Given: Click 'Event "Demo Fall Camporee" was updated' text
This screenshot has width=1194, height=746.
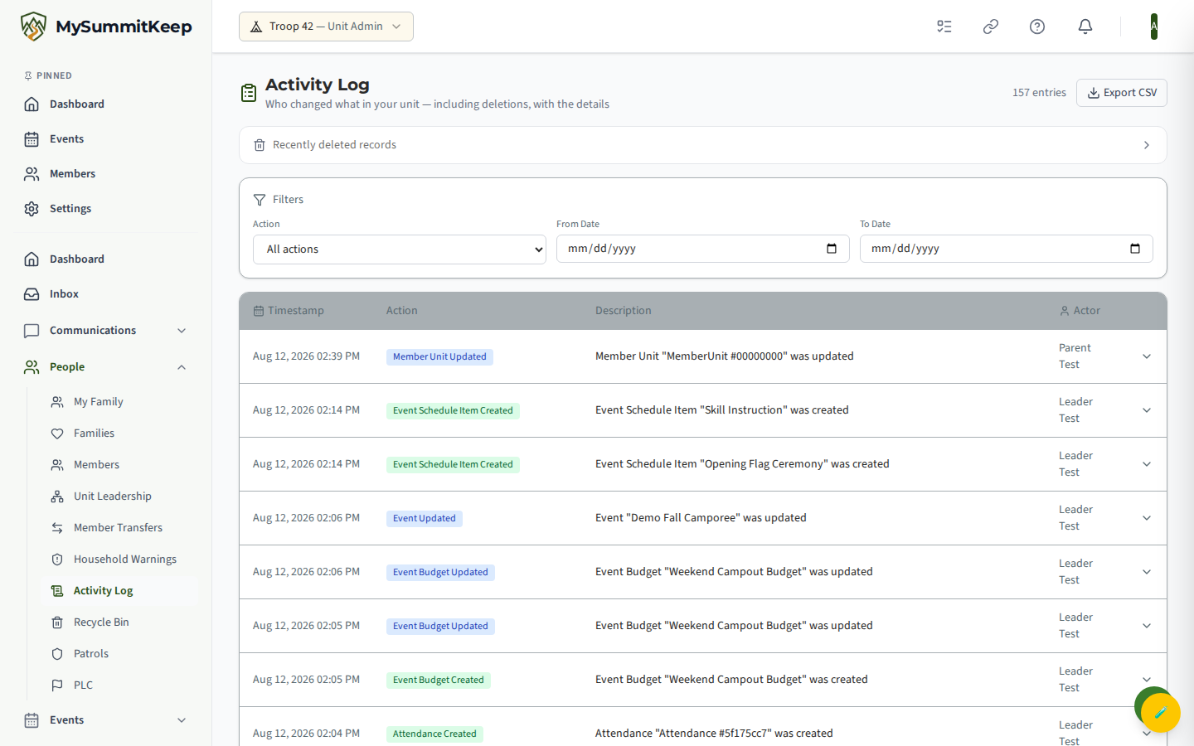Looking at the screenshot, I should click(x=701, y=518).
